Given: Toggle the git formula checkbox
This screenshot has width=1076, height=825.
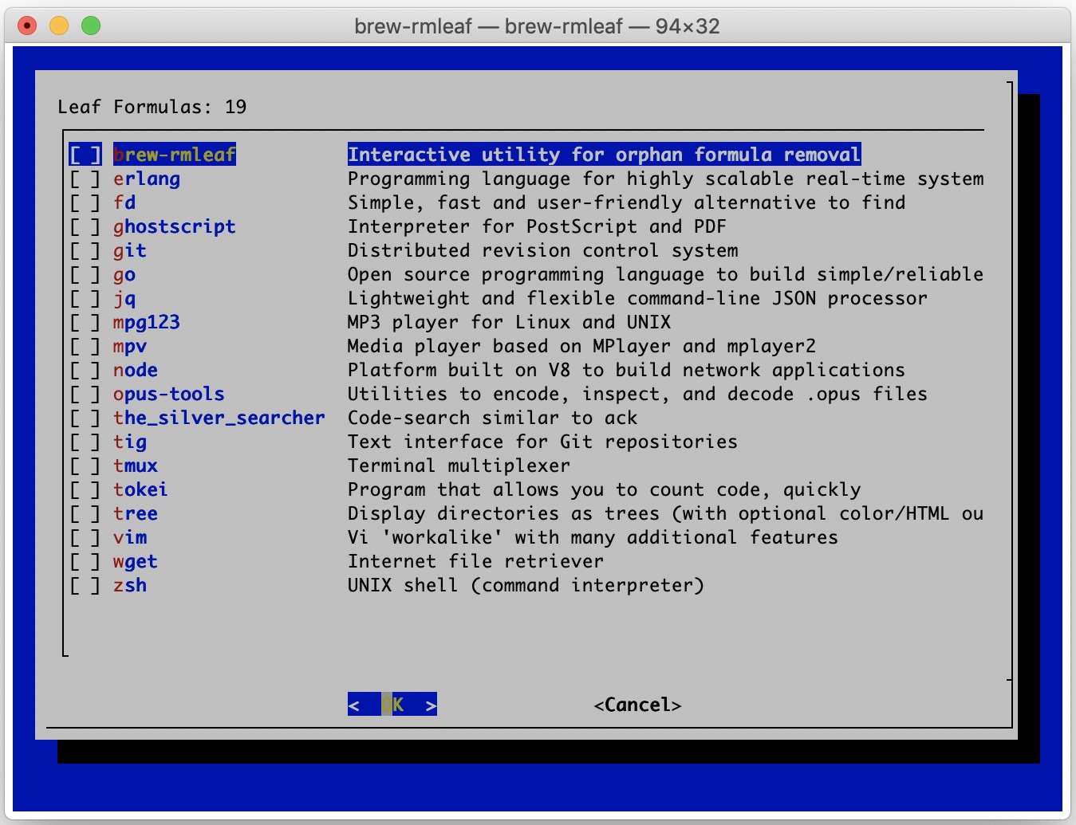Looking at the screenshot, I should 85,250.
